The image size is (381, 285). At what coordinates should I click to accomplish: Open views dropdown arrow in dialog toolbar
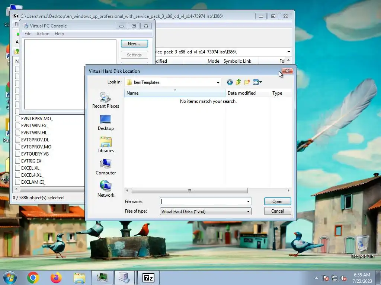tap(261, 82)
